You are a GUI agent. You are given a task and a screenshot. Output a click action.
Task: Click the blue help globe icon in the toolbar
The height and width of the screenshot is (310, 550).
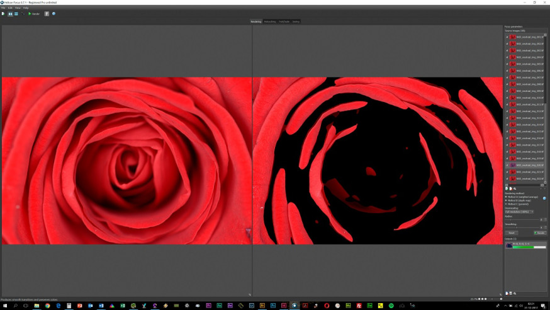coord(53,14)
